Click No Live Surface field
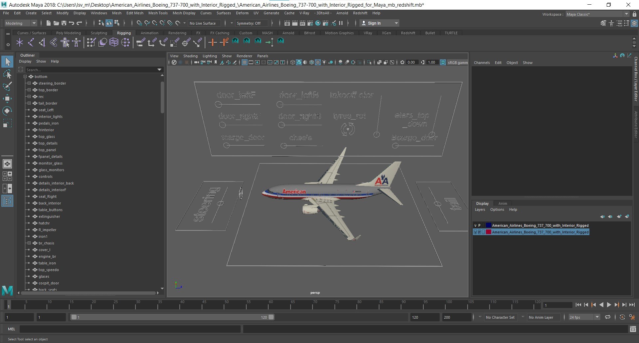 [204, 23]
